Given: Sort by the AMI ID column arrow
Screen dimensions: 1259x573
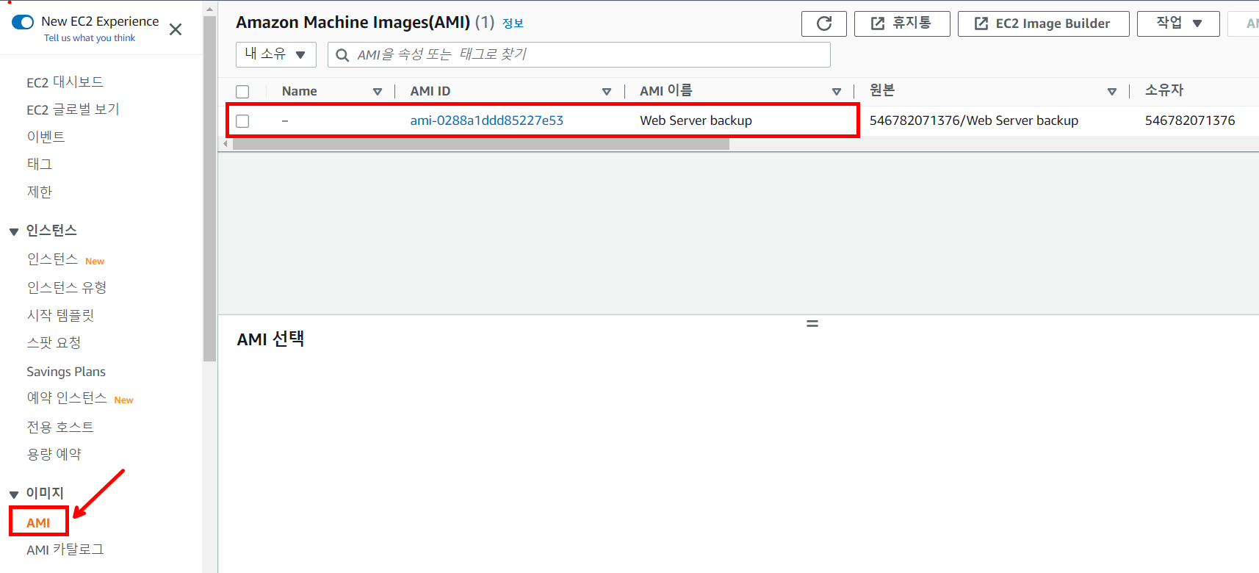Looking at the screenshot, I should pyautogui.click(x=607, y=92).
